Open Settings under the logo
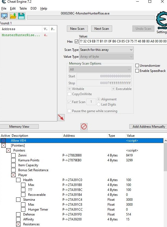This screenshot has width=167, height=227. [x=162, y=32]
